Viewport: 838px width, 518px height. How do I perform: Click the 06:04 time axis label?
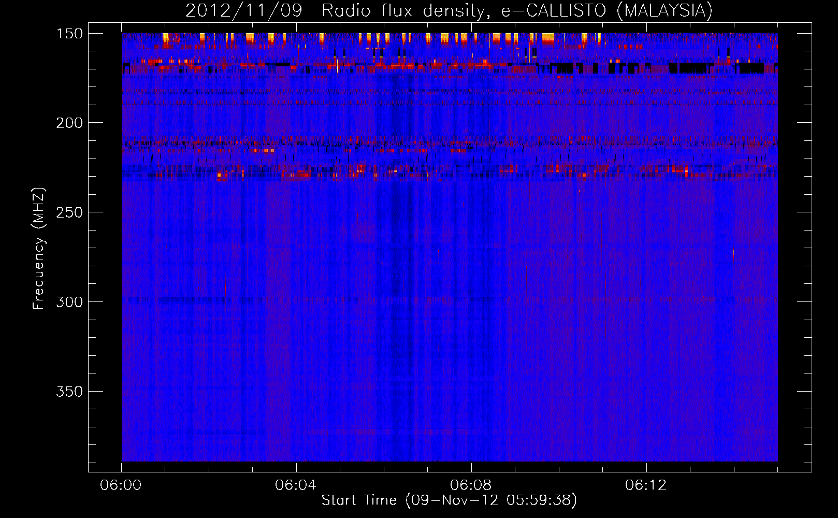[296, 485]
